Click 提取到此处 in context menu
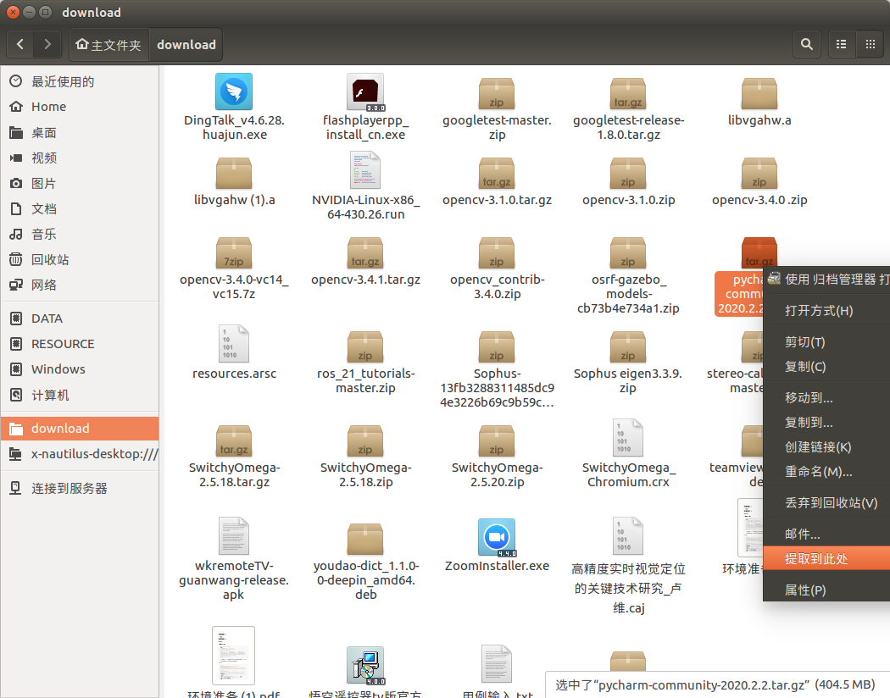 click(x=826, y=558)
